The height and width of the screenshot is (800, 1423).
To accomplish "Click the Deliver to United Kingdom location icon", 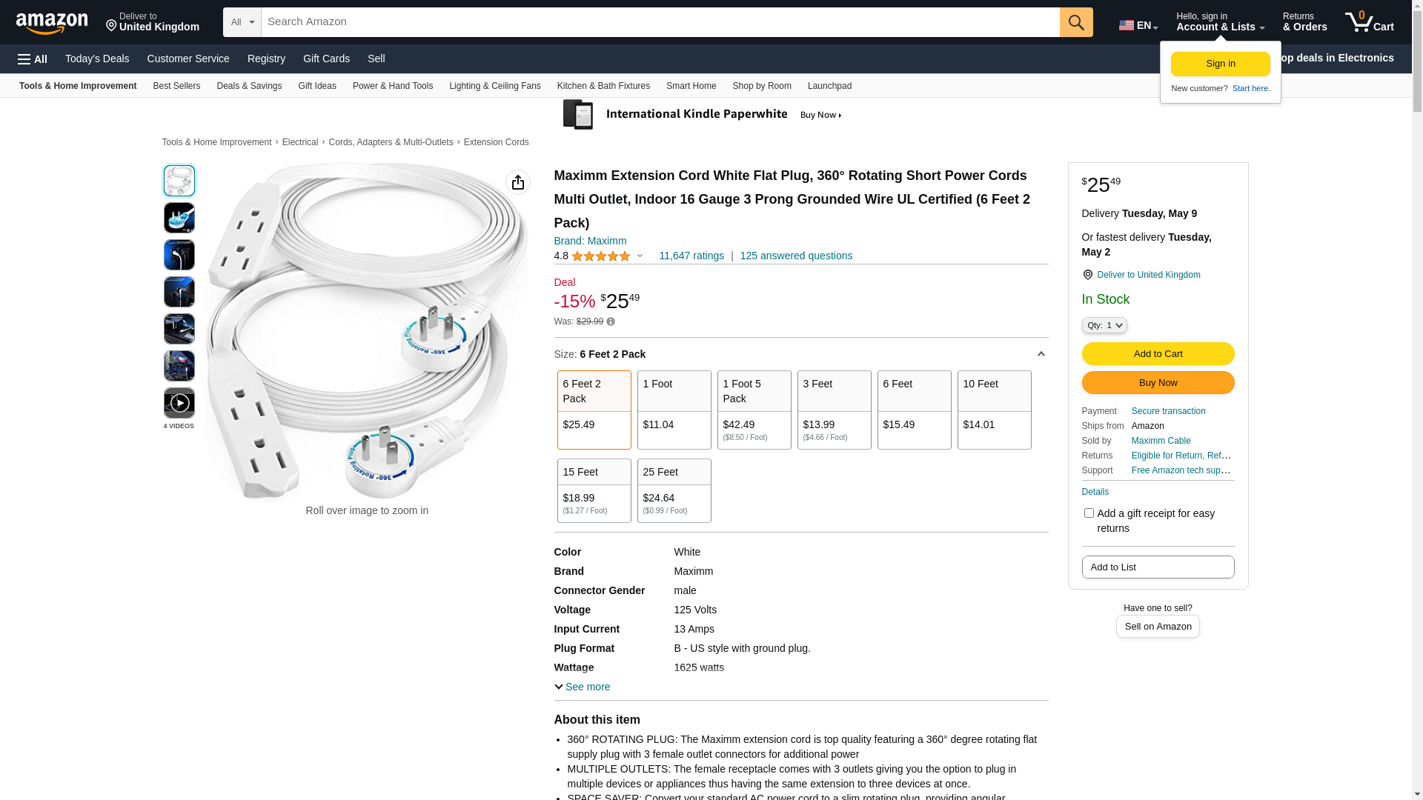I will (x=1087, y=275).
